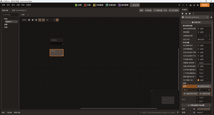Click 返回对象 back button

pyautogui.click(x=135, y=5)
